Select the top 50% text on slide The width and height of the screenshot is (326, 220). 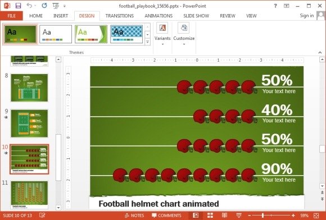277,80
